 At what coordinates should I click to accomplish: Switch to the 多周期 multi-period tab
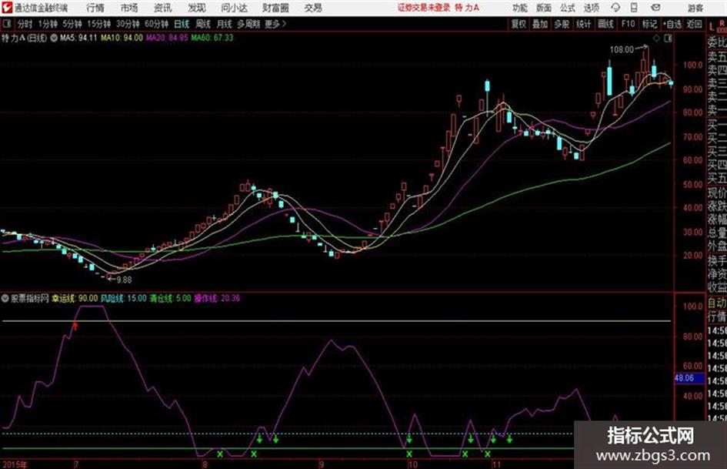point(248,24)
